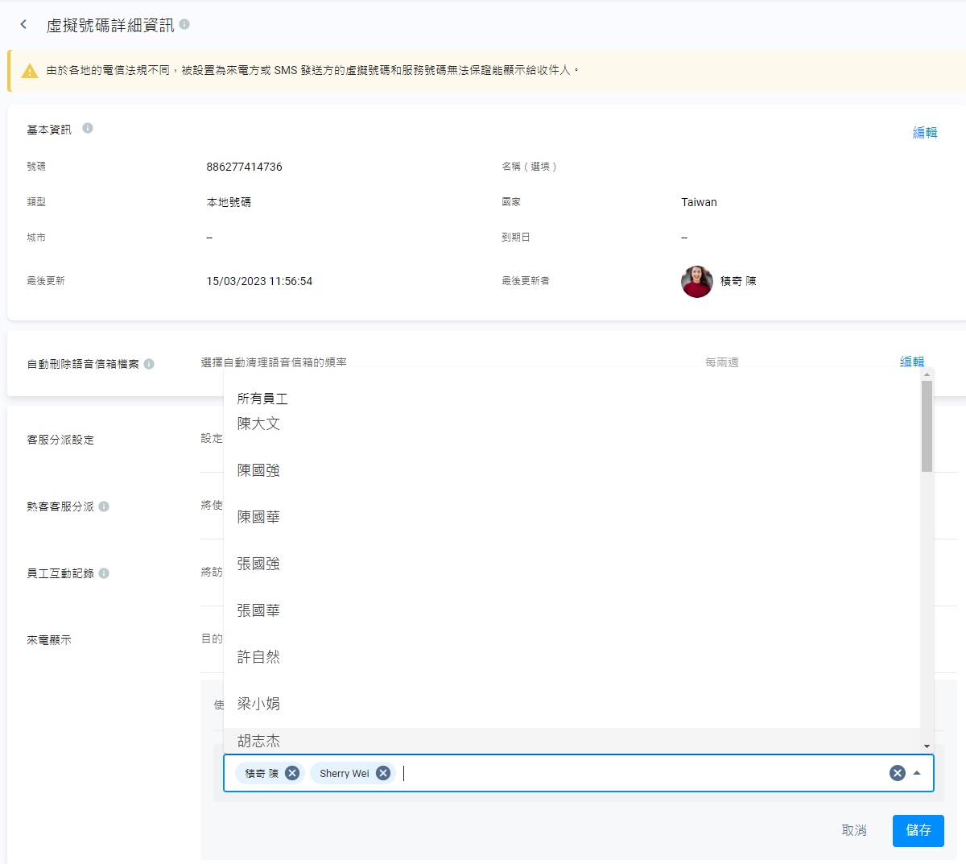Clear all selected employees in field
Screen dimensions: 966x864
pos(897,773)
